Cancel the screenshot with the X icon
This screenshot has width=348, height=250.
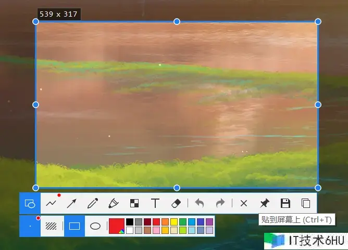point(243,203)
